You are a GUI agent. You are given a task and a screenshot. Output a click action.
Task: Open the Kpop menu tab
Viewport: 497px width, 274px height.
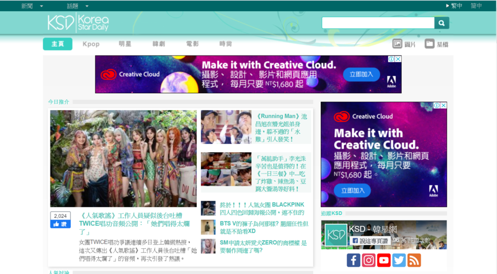(x=91, y=44)
